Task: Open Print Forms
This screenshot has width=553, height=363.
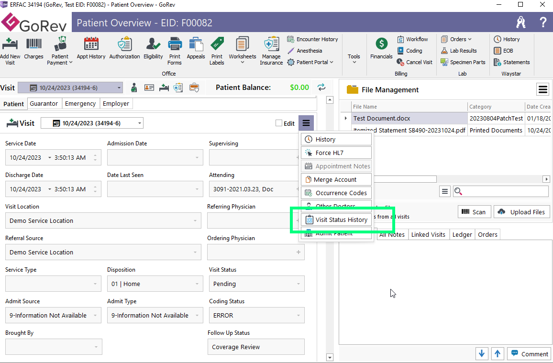Action: point(175,51)
